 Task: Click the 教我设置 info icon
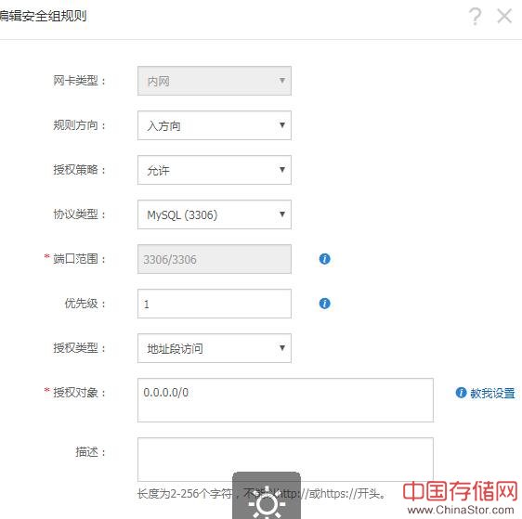pos(461,393)
